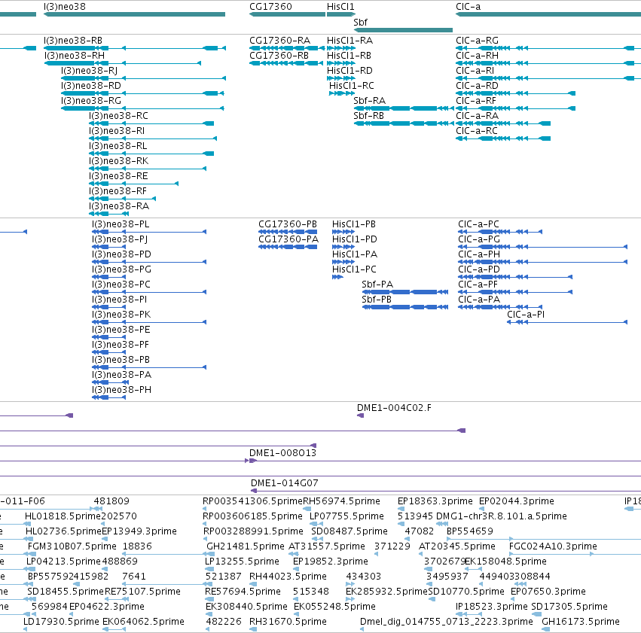The image size is (641, 633).
Task: Select clone end FGC024A10.3prime
Action: pyautogui.click(x=553, y=546)
